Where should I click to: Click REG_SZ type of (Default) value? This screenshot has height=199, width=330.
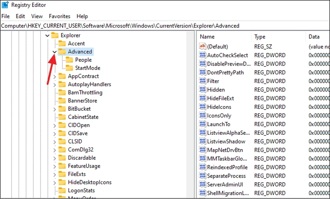[x=263, y=46]
